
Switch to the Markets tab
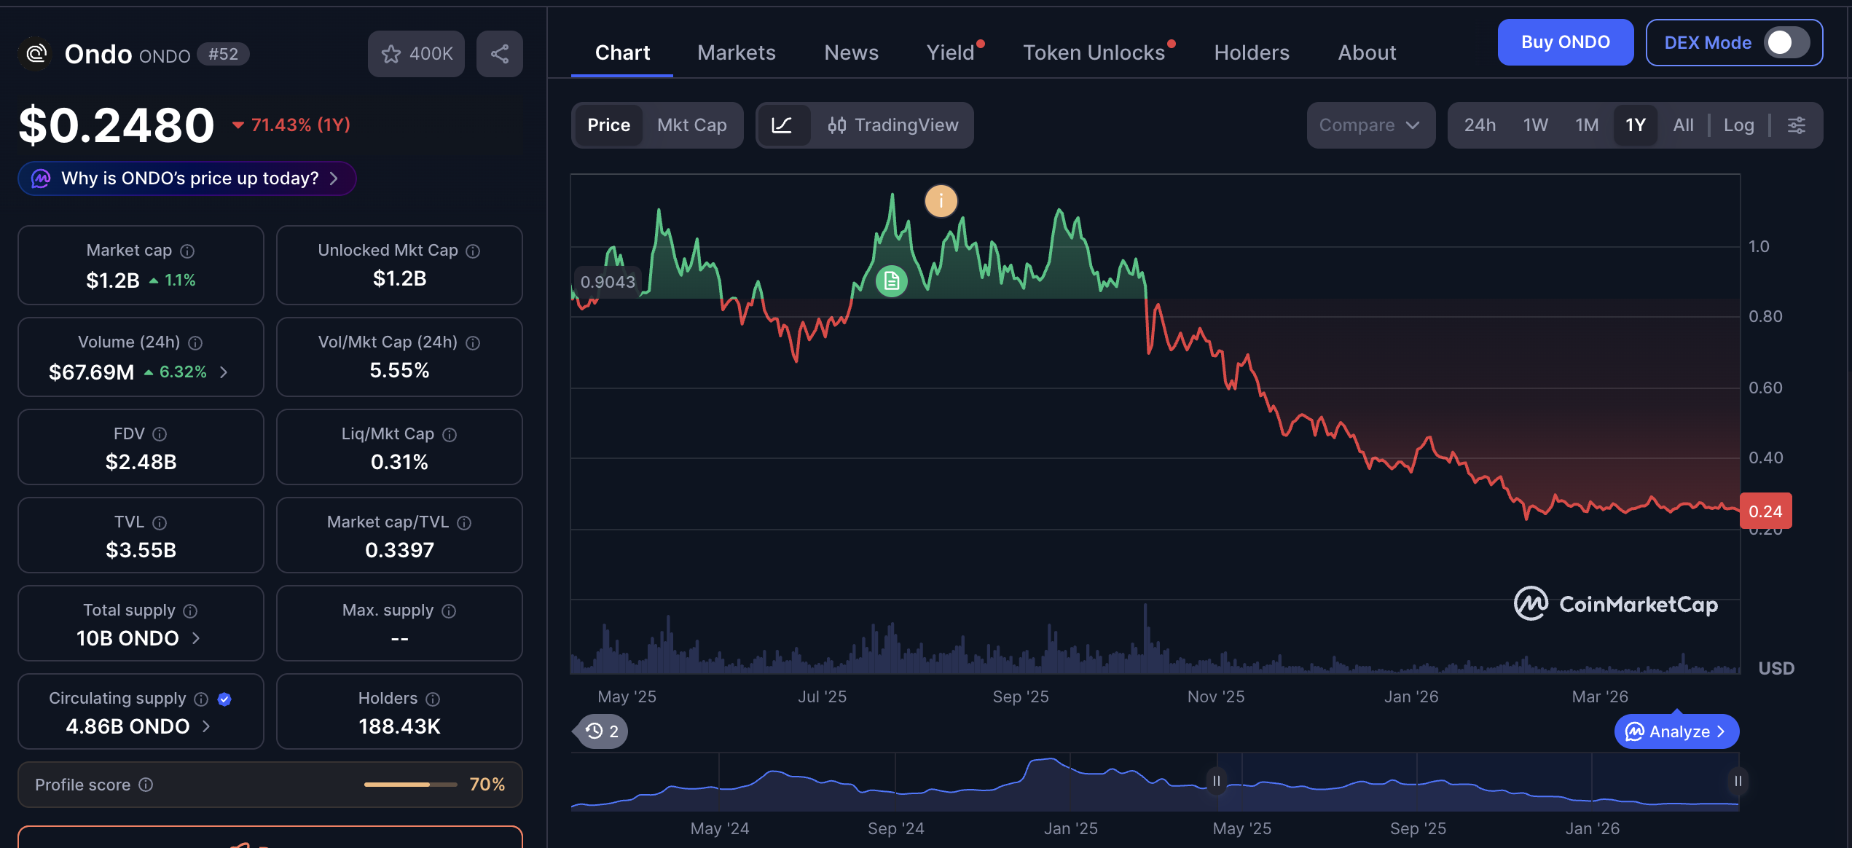point(736,52)
